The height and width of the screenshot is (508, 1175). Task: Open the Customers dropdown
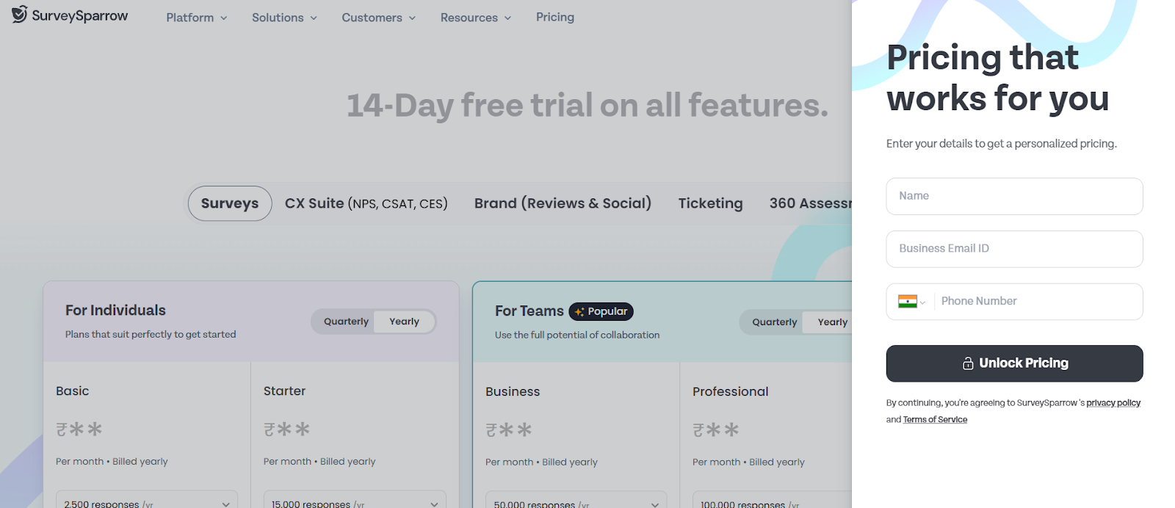click(378, 18)
